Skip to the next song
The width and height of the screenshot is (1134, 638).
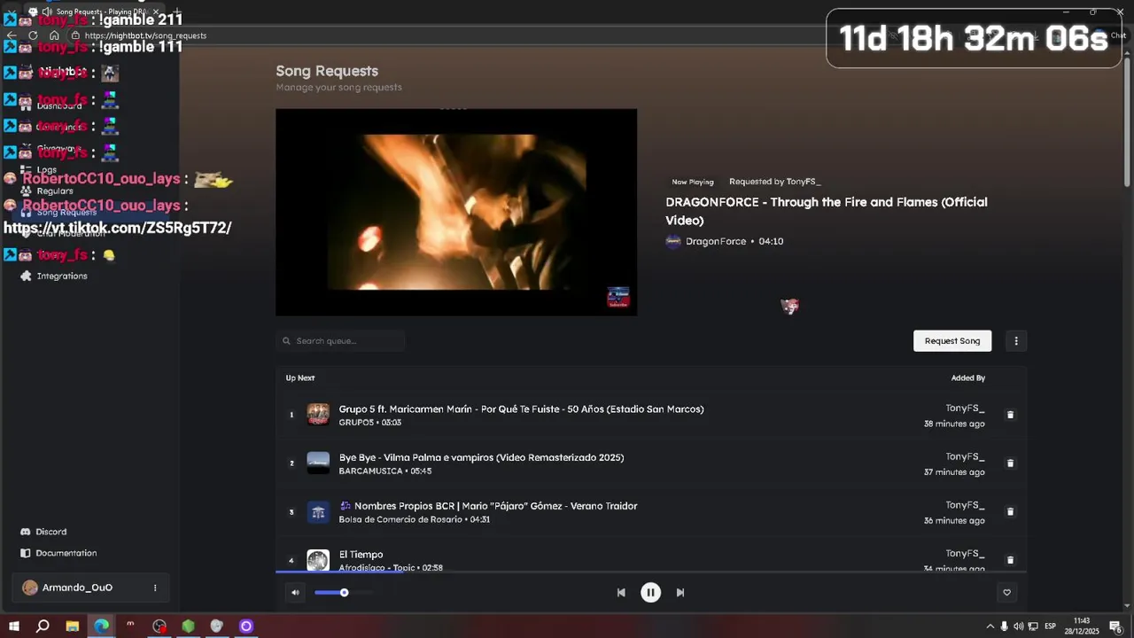coord(680,593)
